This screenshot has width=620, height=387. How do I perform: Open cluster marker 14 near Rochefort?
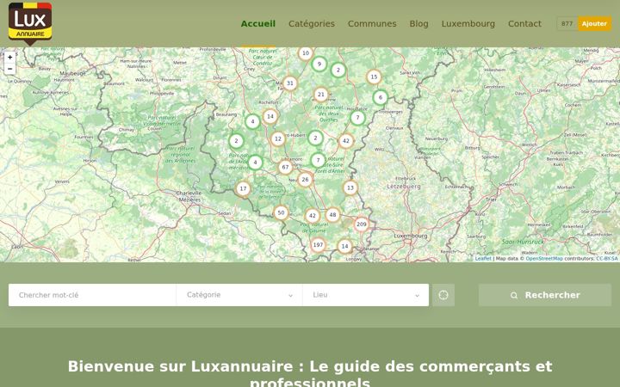tap(270, 116)
